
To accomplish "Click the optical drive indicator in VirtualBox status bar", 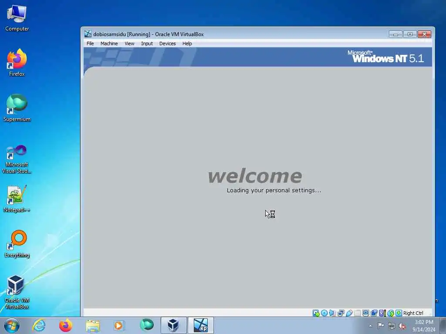I will point(324,313).
